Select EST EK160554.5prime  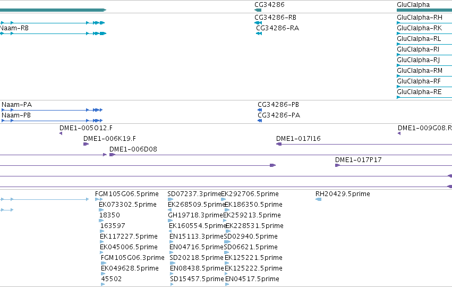click(x=198, y=226)
